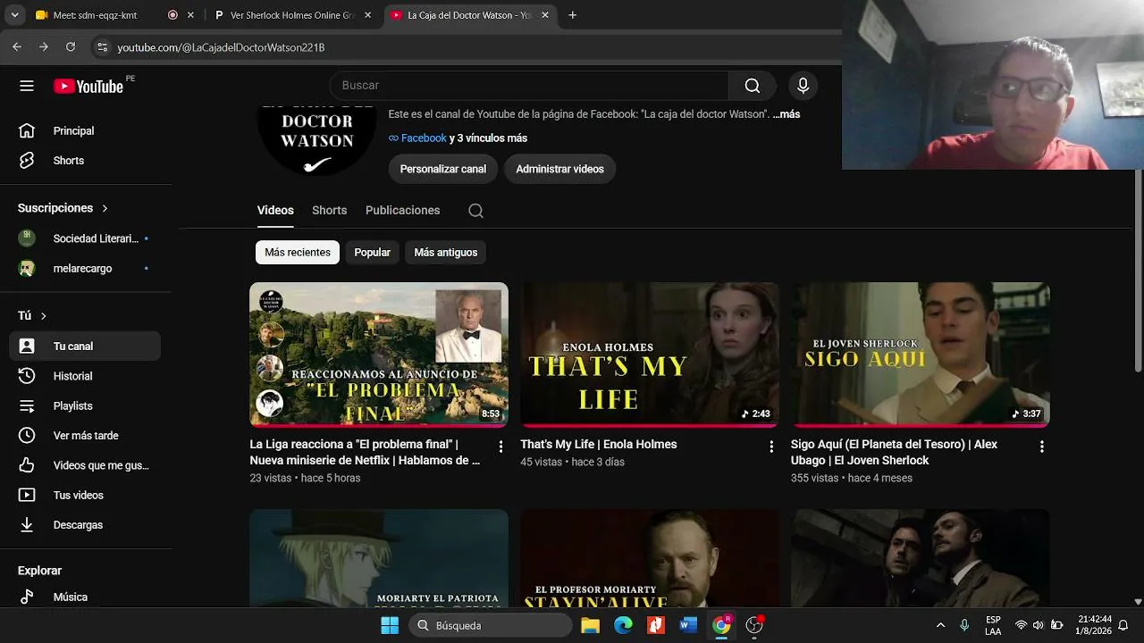Open Moriarty el Patriota thumbnail
1144x643 pixels.
click(379, 558)
